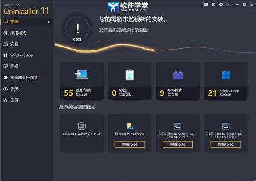Screen dimensions: 256x181
Task: Click the 工具 wrench icon in sidebar
Action: coord(6,100)
